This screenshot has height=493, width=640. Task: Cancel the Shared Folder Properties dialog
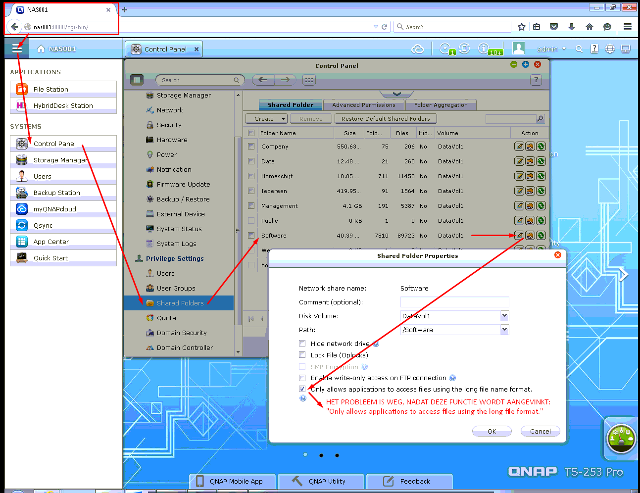pyautogui.click(x=541, y=431)
